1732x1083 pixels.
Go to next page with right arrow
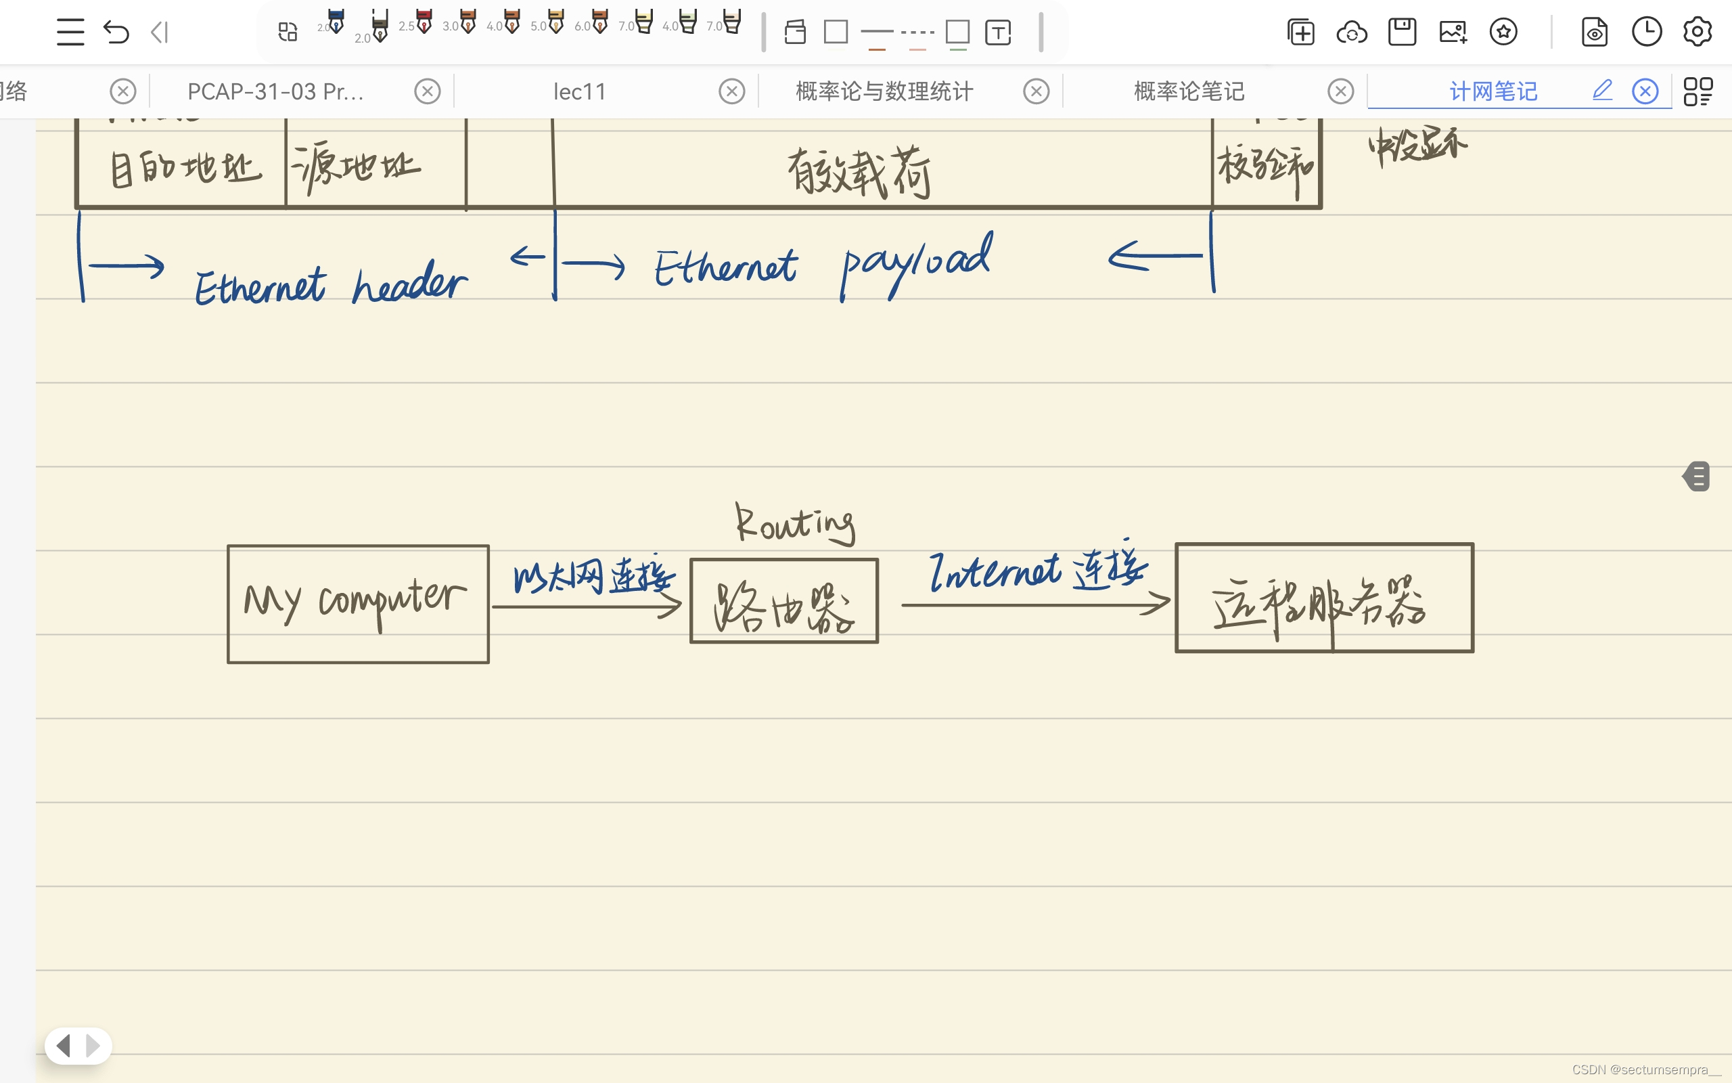point(93,1046)
